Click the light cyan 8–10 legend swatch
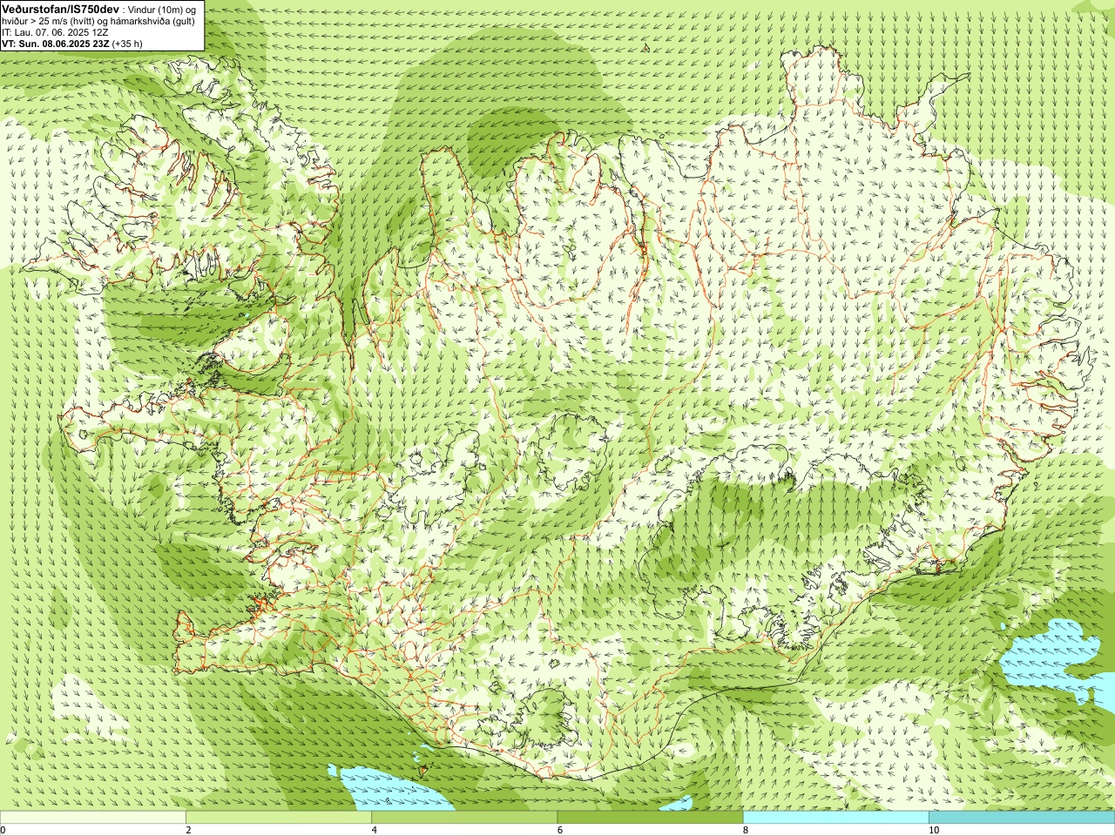This screenshot has width=1115, height=836. click(835, 818)
